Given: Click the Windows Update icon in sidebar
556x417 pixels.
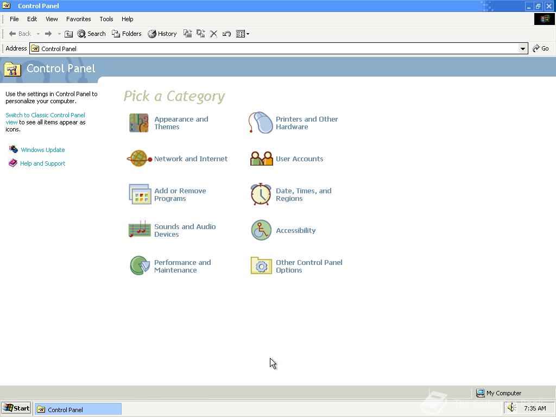Looking at the screenshot, I should point(14,149).
